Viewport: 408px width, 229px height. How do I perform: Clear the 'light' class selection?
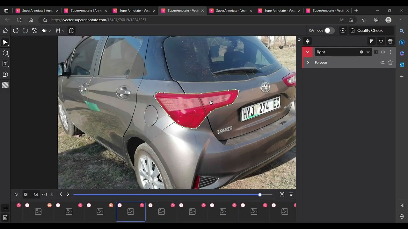coord(361,52)
